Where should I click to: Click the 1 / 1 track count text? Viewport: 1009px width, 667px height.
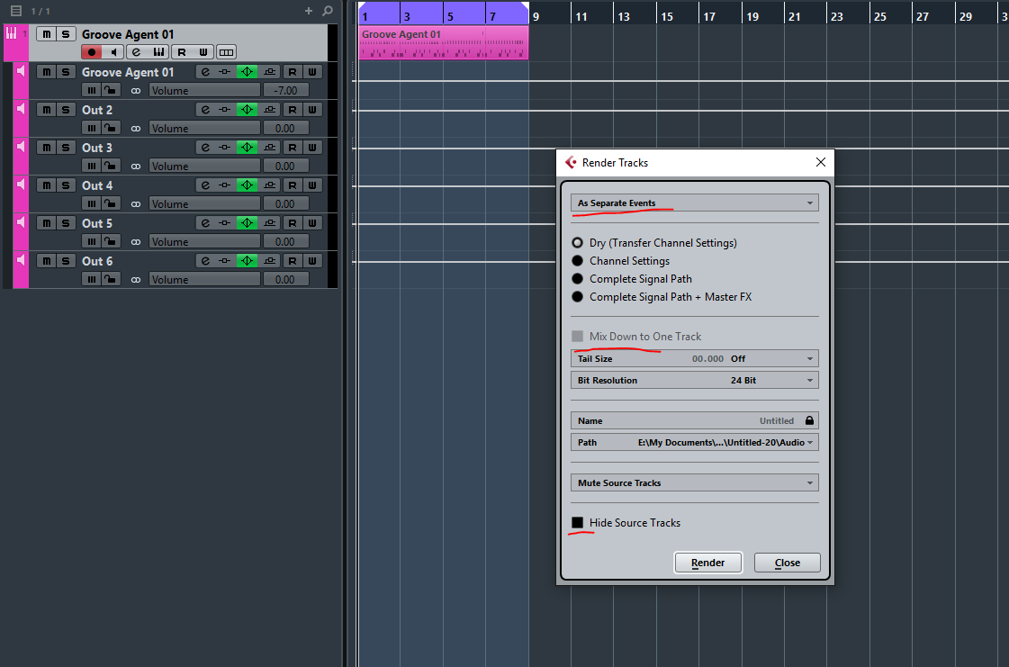pos(41,11)
